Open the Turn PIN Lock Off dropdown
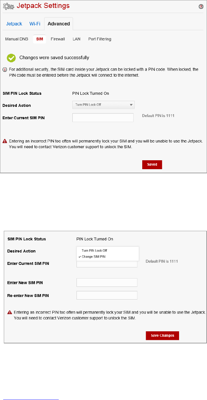207x400 pixels. (x=103, y=105)
